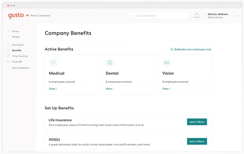This screenshot has height=154, width=244.
Task: Learn More about Life Insurance
Action: 197,122
